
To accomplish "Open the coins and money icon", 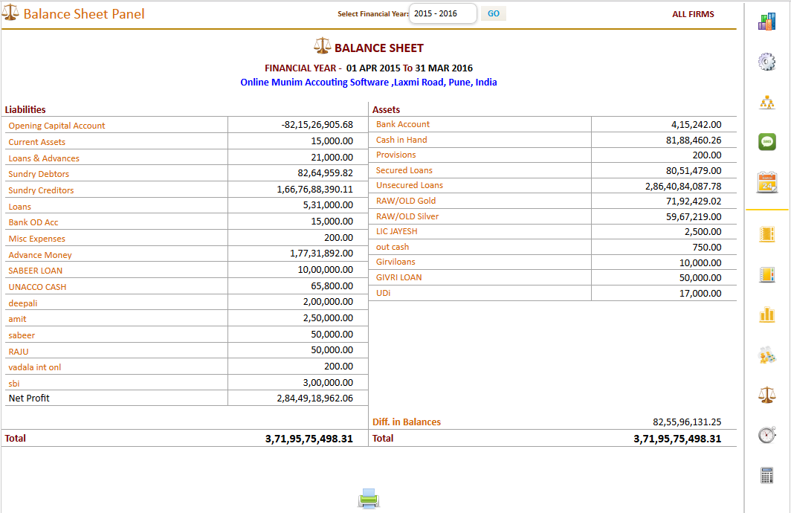I will 766,355.
